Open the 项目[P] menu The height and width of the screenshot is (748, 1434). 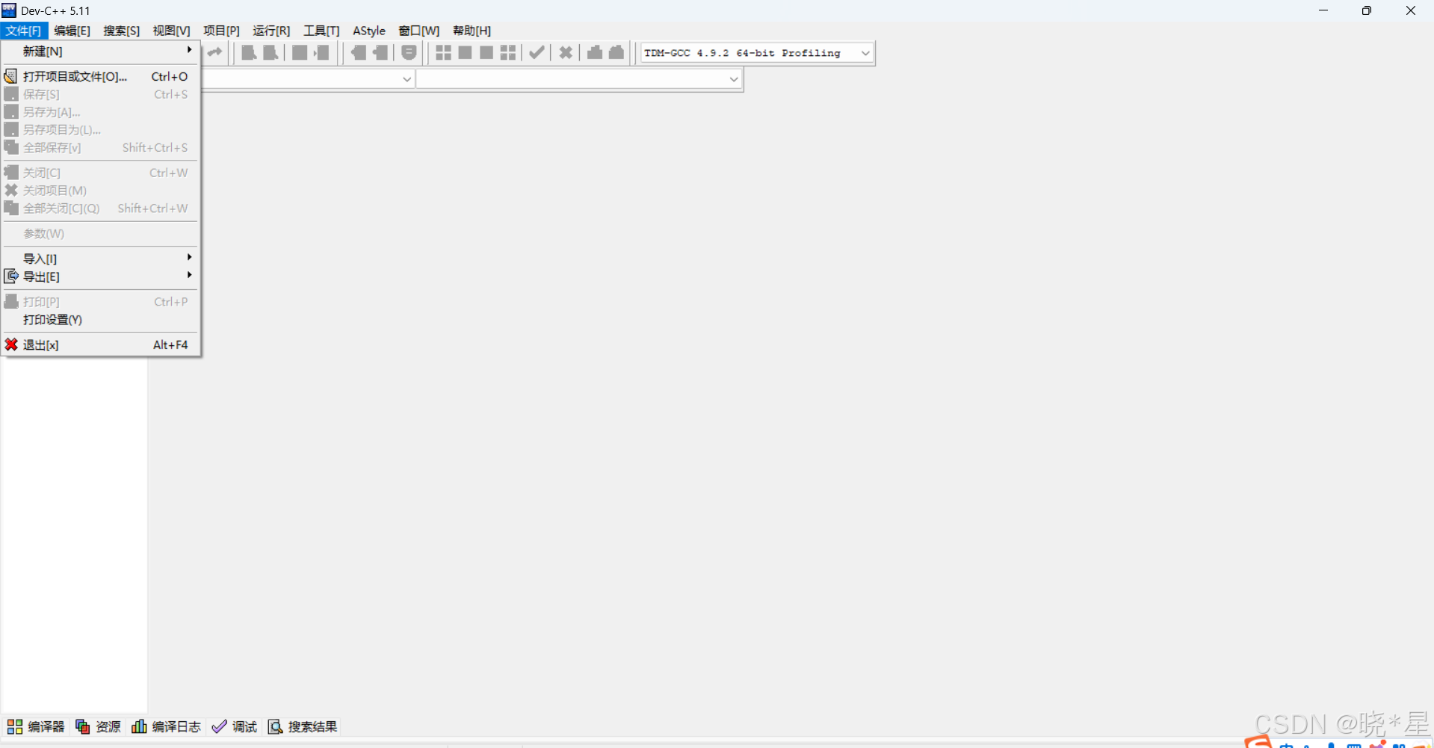click(221, 31)
